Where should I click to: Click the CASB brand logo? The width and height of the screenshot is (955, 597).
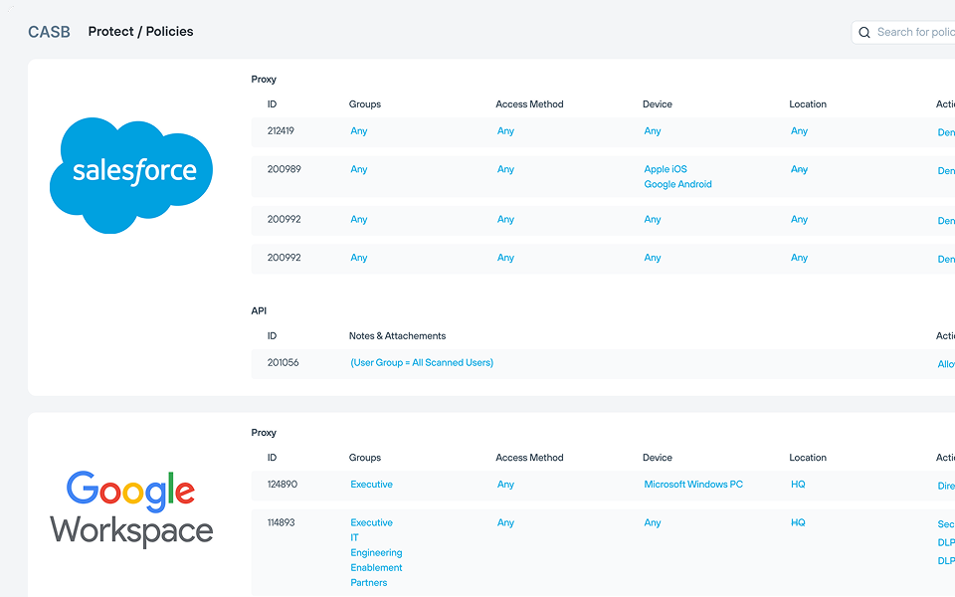[x=49, y=31]
